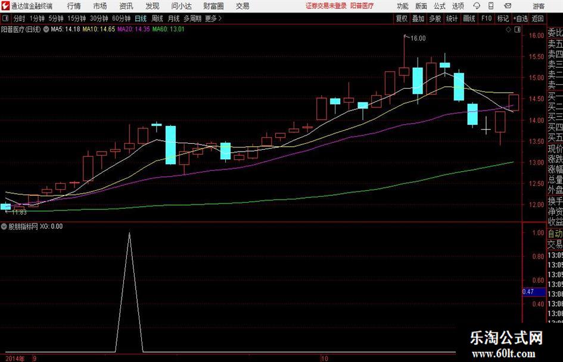Select the 5分钟 period
Screen dimensions: 563x362
tap(56, 18)
